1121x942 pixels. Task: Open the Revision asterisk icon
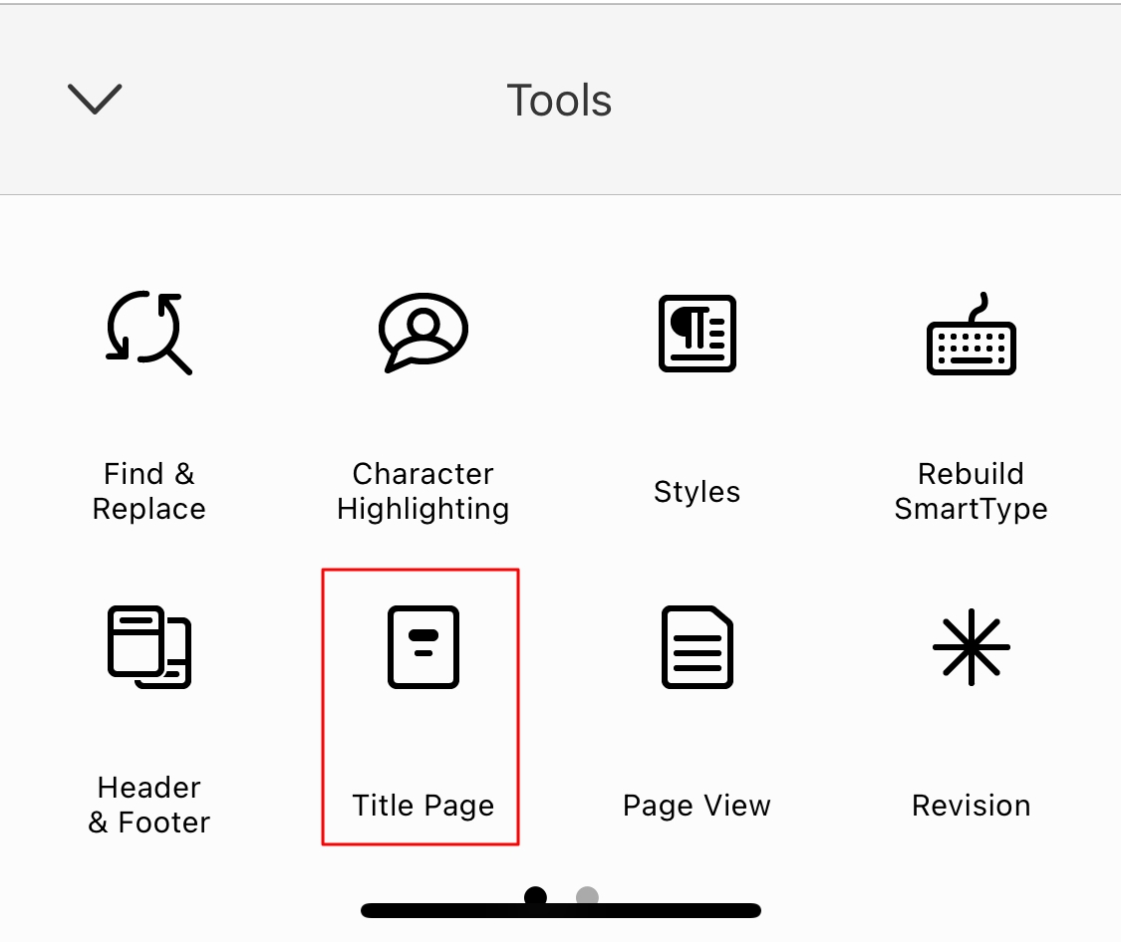[x=971, y=647]
